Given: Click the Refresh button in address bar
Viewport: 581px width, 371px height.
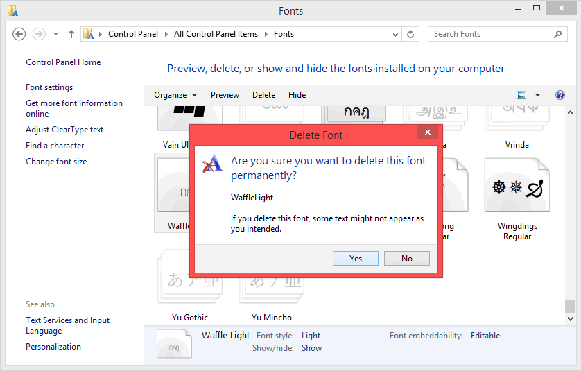Looking at the screenshot, I should (410, 34).
